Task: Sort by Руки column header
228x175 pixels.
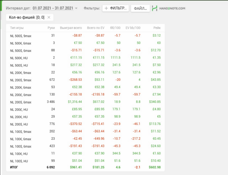Action: [x=51, y=28]
